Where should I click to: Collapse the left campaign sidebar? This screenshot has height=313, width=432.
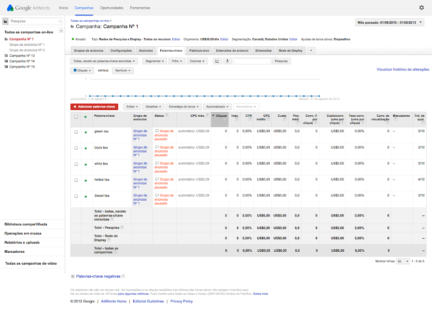61,31
